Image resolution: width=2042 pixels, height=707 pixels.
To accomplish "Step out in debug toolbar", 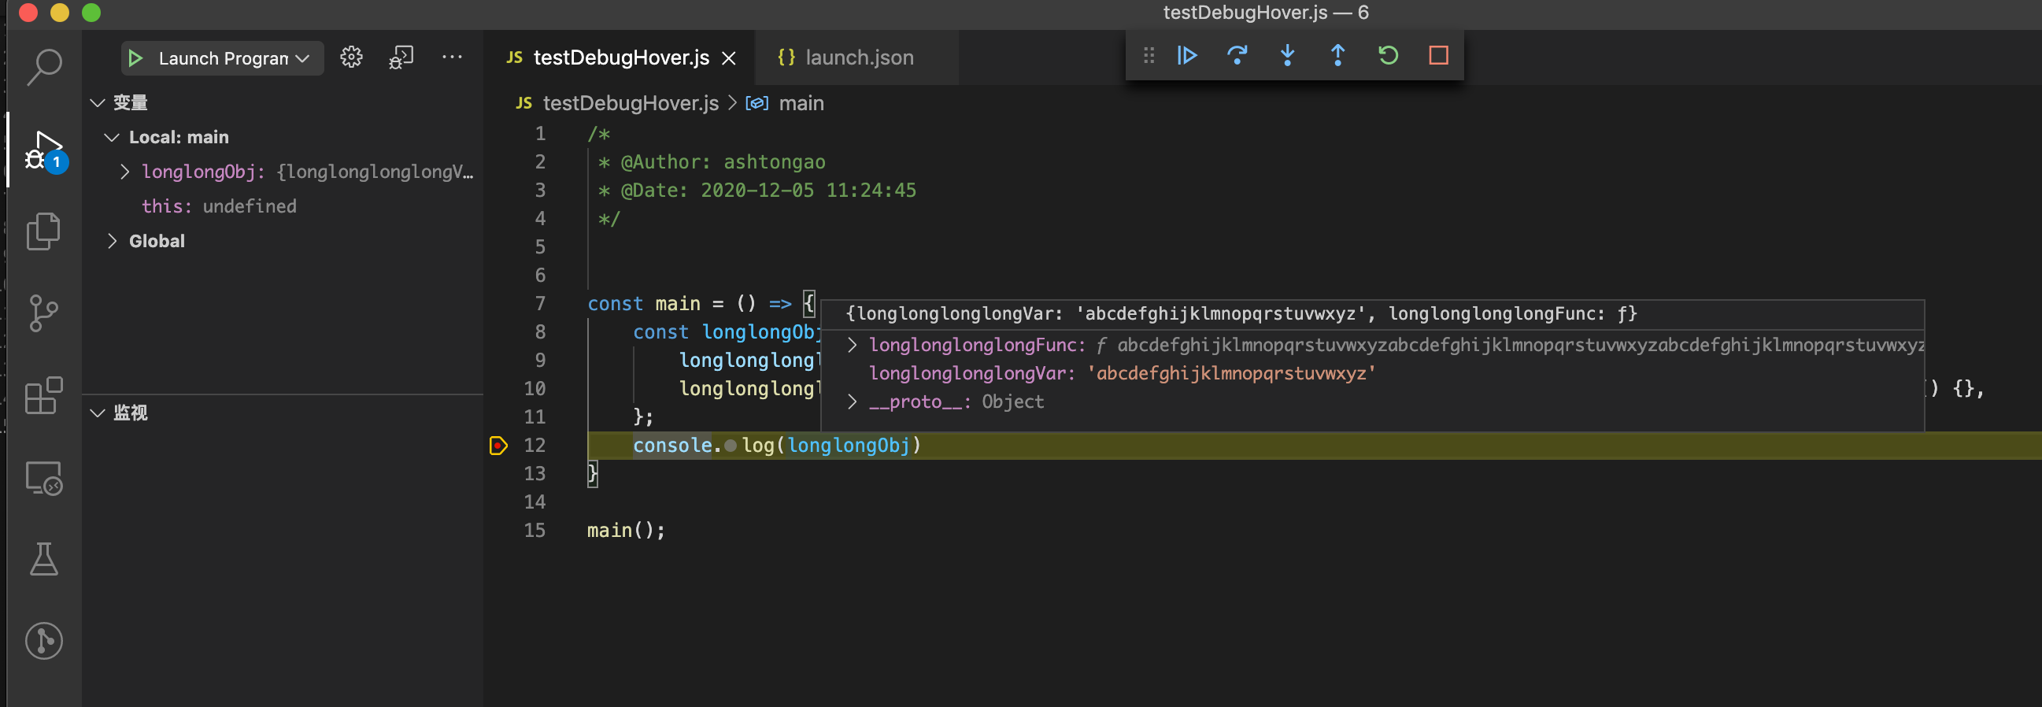I will [x=1337, y=55].
